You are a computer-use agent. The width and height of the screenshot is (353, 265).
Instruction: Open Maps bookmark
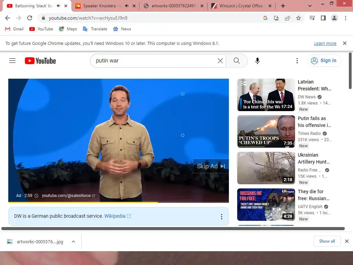point(68,29)
